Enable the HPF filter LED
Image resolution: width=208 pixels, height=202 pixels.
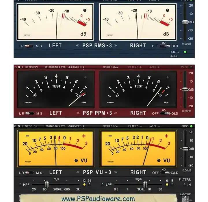[20, 184]
